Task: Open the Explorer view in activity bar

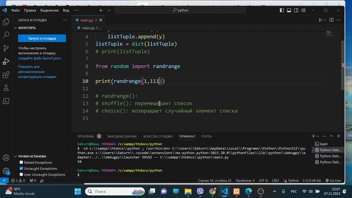Action: [6, 22]
